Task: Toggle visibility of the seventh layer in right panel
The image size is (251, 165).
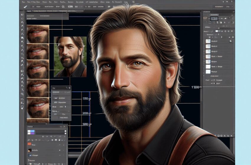Action: point(204,72)
